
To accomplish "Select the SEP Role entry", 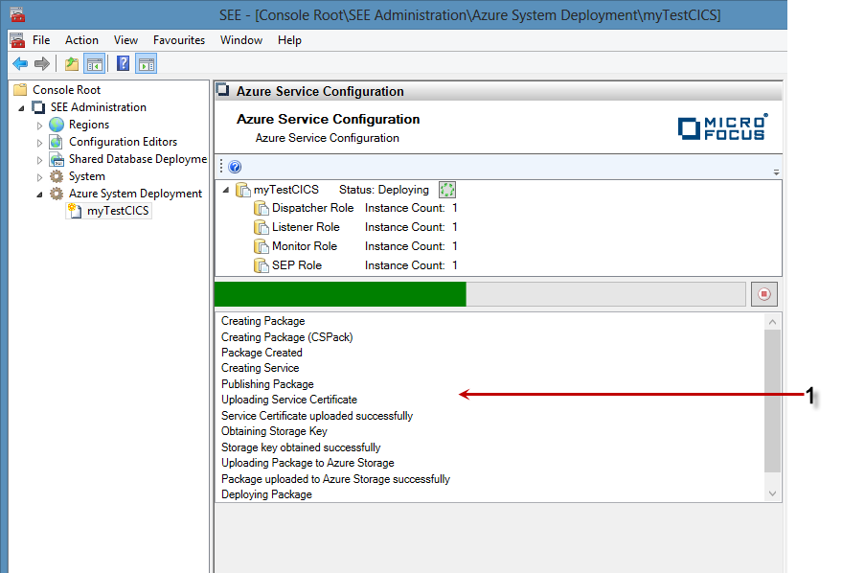I will click(x=296, y=265).
